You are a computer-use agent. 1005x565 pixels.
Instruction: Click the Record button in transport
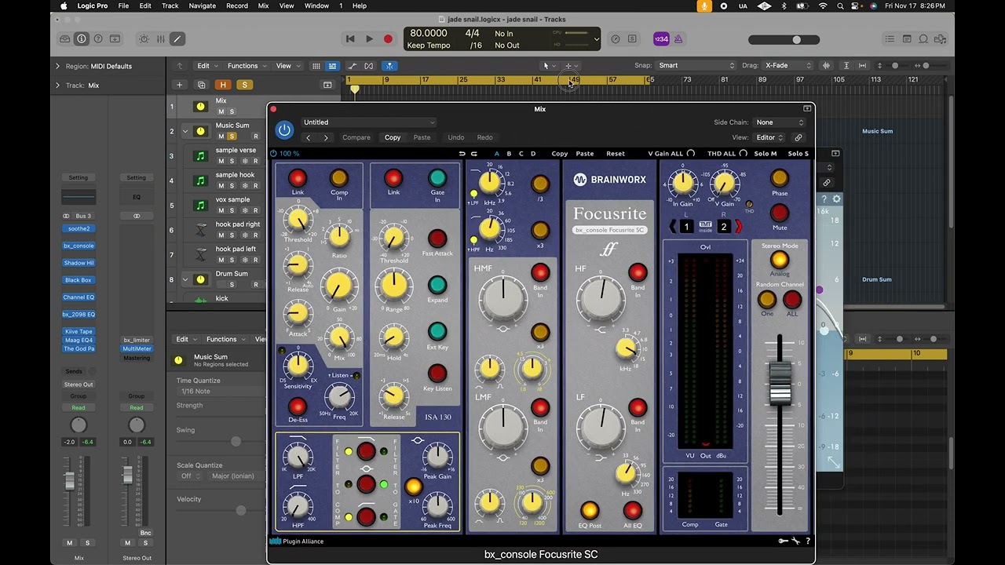388,38
